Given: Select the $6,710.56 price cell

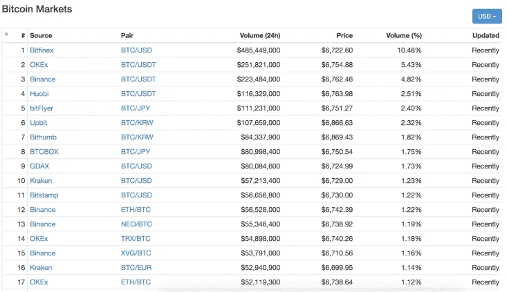Looking at the screenshot, I should [x=337, y=253].
